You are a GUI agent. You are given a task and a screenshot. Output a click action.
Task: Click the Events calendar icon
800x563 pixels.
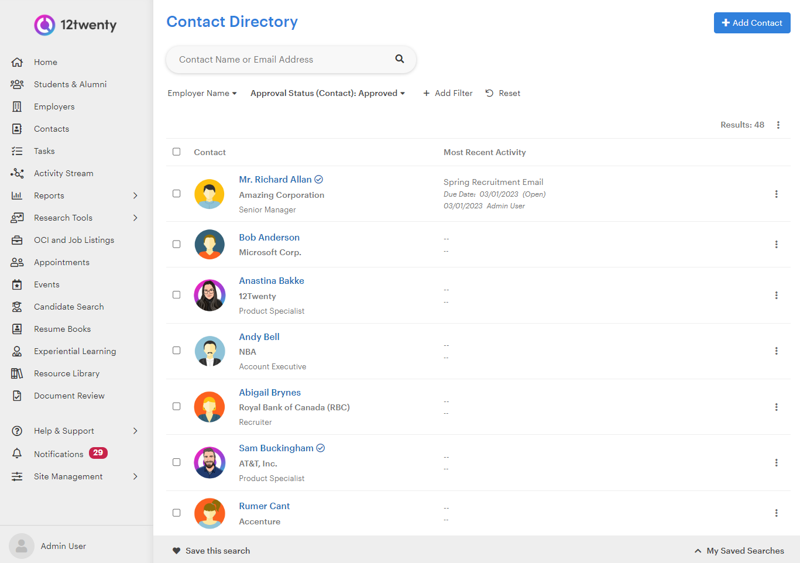coord(17,284)
